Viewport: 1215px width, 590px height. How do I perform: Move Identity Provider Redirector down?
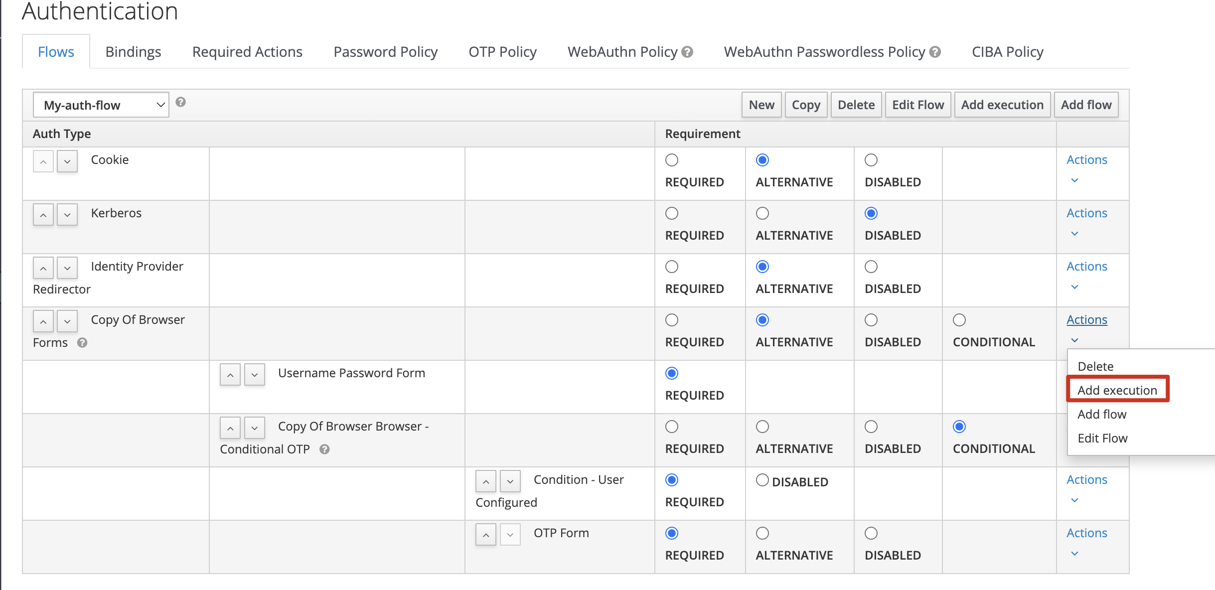pos(67,268)
